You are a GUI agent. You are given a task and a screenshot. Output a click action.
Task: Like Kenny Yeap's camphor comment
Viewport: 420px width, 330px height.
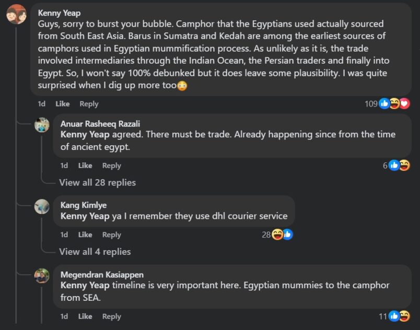coord(62,104)
